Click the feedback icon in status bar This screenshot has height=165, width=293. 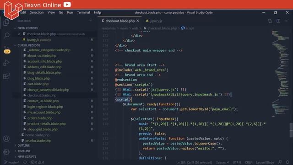[280, 162]
